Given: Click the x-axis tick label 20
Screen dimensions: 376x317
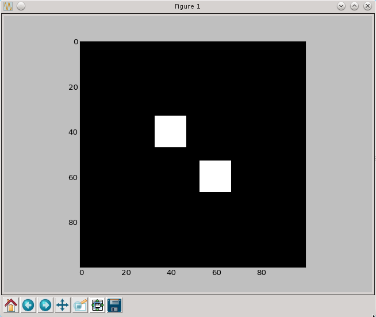Looking at the screenshot, I should [x=126, y=273].
